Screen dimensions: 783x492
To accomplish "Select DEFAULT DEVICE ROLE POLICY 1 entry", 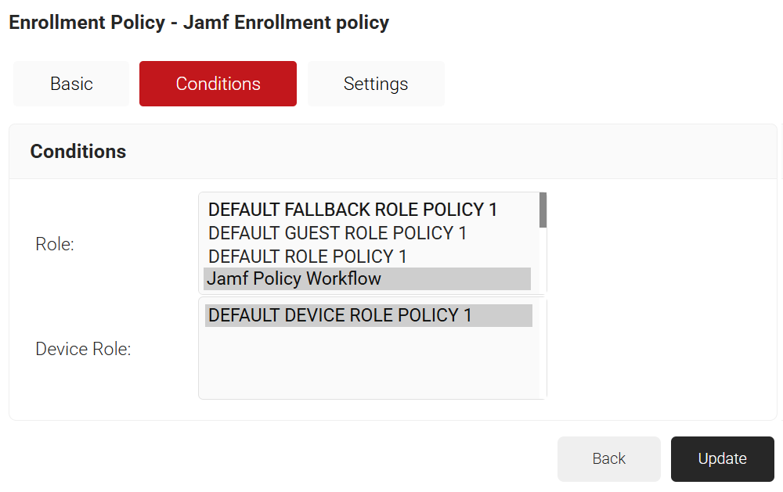I will 340,315.
